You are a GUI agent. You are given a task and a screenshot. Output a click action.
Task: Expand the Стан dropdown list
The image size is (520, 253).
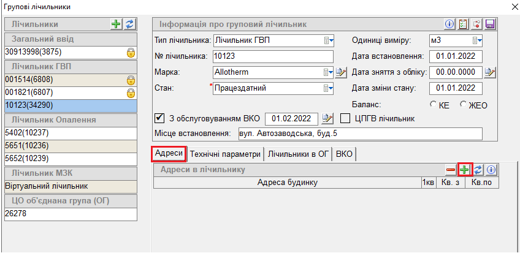[x=328, y=88]
